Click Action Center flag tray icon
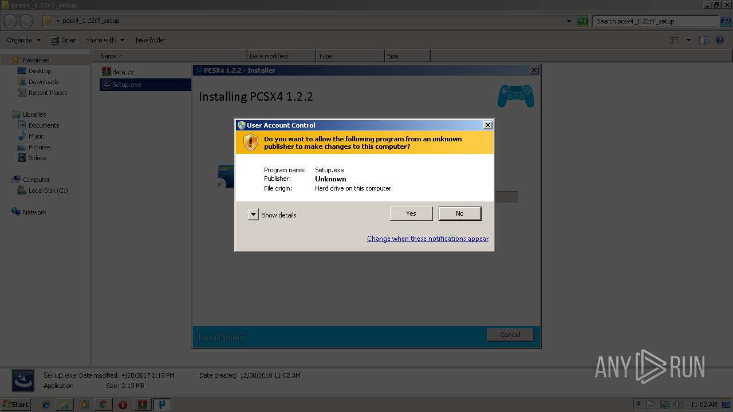The width and height of the screenshot is (733, 412). pyautogui.click(x=652, y=404)
